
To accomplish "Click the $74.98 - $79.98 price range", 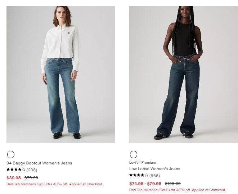I will pyautogui.click(x=145, y=184).
